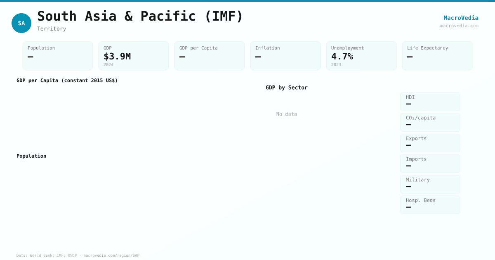
Task: Click the GDP by Sector heading
Action: (287, 87)
